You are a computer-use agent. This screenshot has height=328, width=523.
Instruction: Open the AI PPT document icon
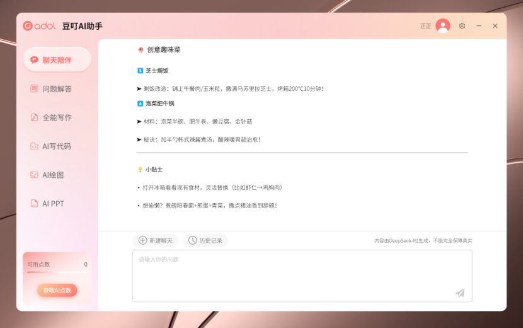pos(34,203)
